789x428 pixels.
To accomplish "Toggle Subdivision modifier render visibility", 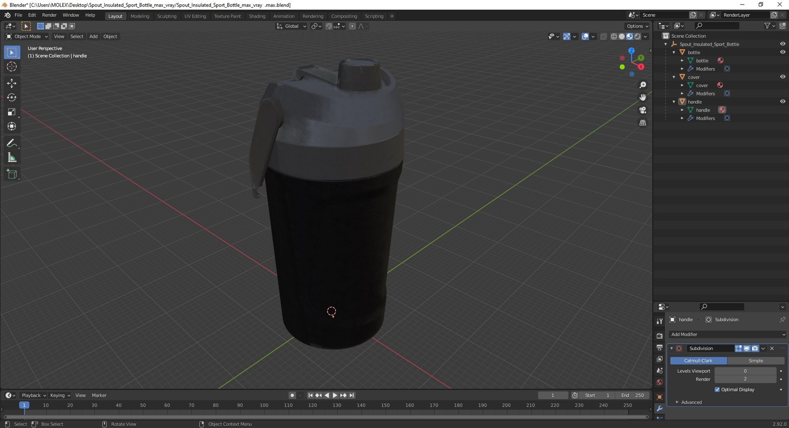I will pyautogui.click(x=755, y=348).
